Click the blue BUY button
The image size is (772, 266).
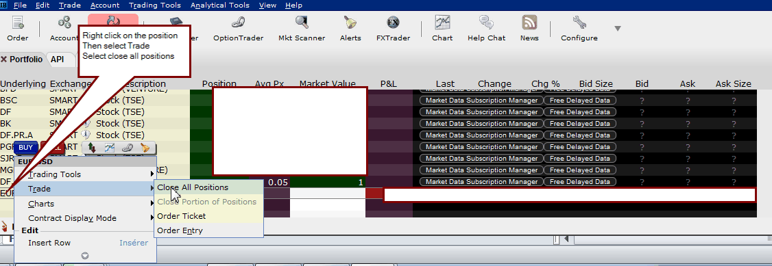pos(25,147)
